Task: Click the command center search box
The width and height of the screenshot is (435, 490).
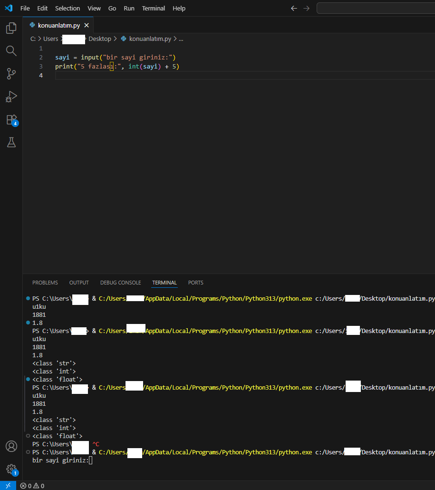Action: (376, 9)
